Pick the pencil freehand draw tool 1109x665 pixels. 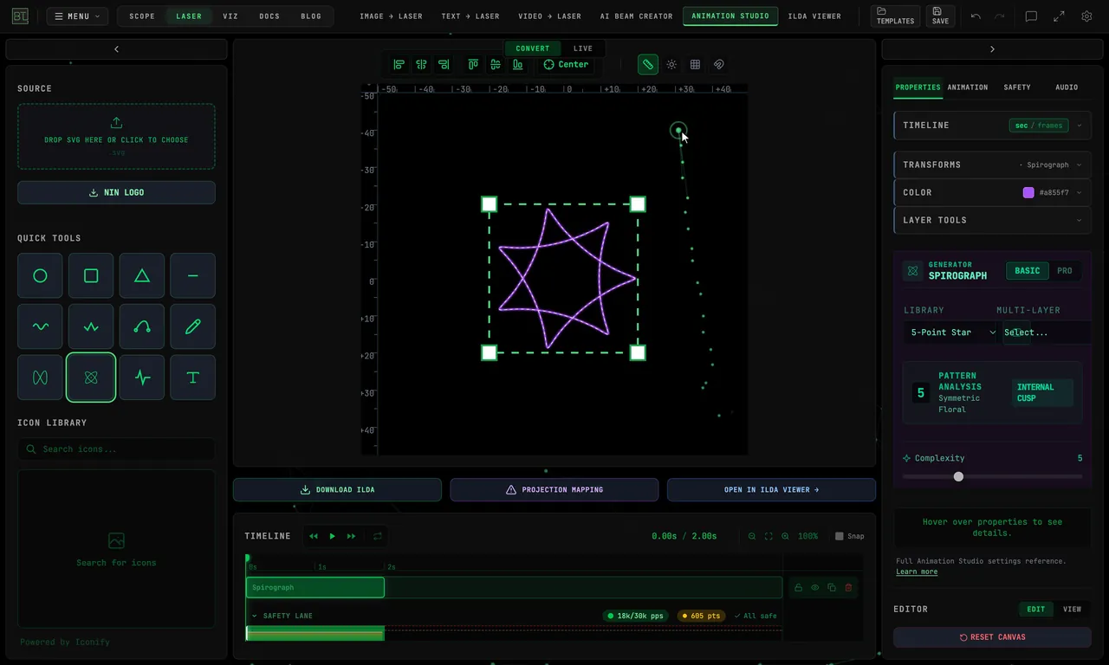pos(192,326)
